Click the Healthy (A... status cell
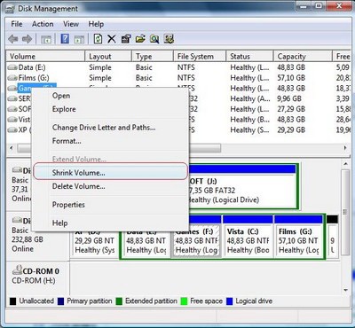The width and height of the screenshot is (355, 328). (x=250, y=98)
